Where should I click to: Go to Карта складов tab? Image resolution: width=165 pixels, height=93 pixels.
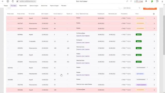54,6
